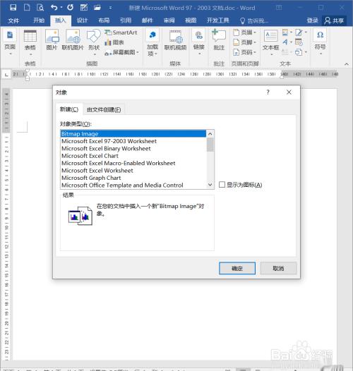
Task: Enable Display as icon (显示为图标) checkbox
Action: 222,185
